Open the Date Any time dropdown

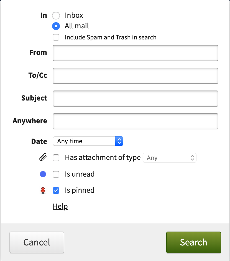click(88, 141)
